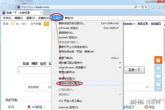Click the red 163邮箱 logo icon

(x=29, y=107)
